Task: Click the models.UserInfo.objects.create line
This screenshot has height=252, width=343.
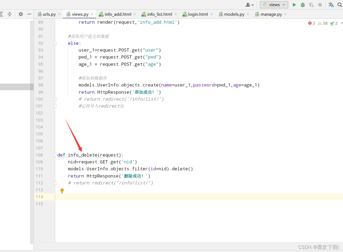Action: click(169, 85)
